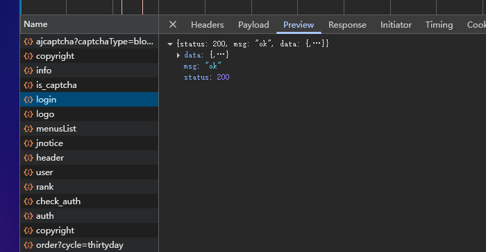
Task: Click the JSON icon beside ajcaptcha request
Action: (28, 42)
